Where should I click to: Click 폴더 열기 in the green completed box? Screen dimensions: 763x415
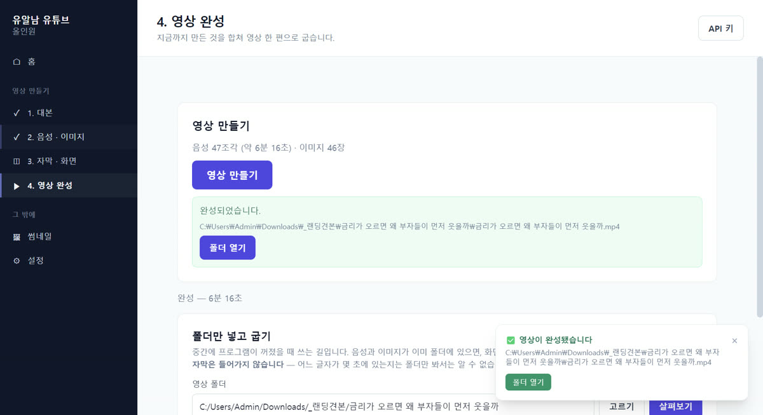(x=228, y=248)
